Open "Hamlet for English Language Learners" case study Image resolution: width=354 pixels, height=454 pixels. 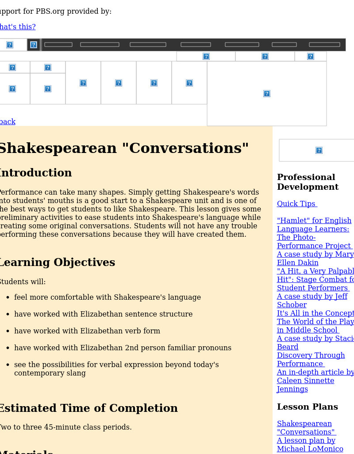(x=314, y=229)
